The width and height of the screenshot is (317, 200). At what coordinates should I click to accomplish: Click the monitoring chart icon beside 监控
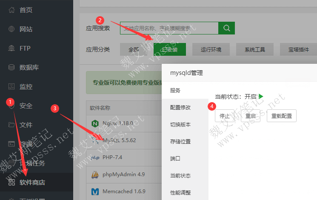(11, 86)
